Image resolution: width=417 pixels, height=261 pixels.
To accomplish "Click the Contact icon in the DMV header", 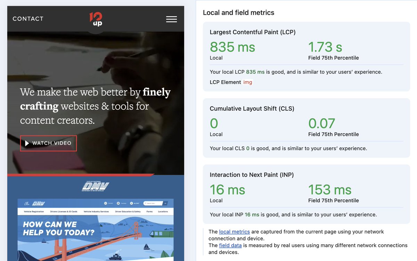I will 105,203.
